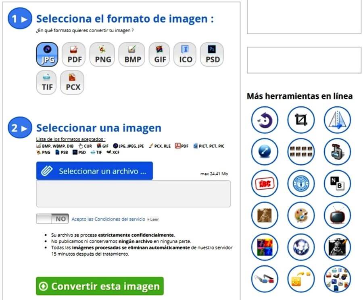Click 'CUR' in accepted formats list

pos(85,146)
